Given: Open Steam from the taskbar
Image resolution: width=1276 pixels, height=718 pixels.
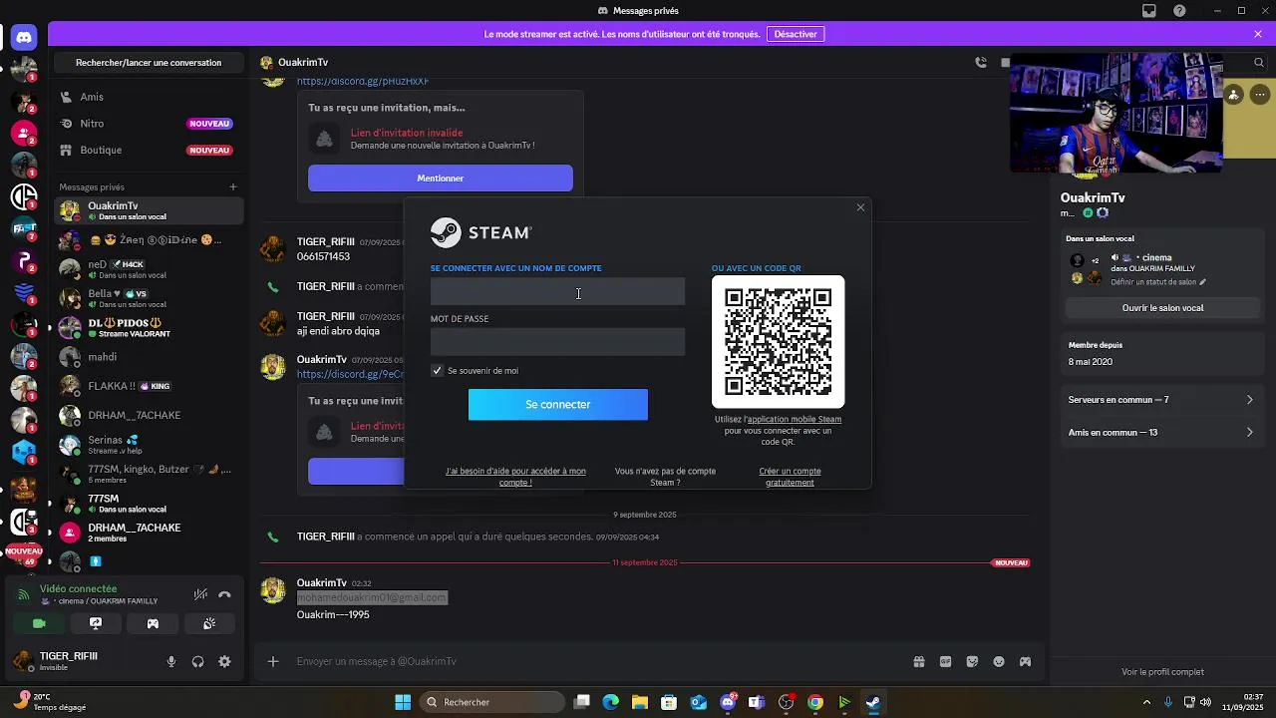Looking at the screenshot, I should click(873, 702).
